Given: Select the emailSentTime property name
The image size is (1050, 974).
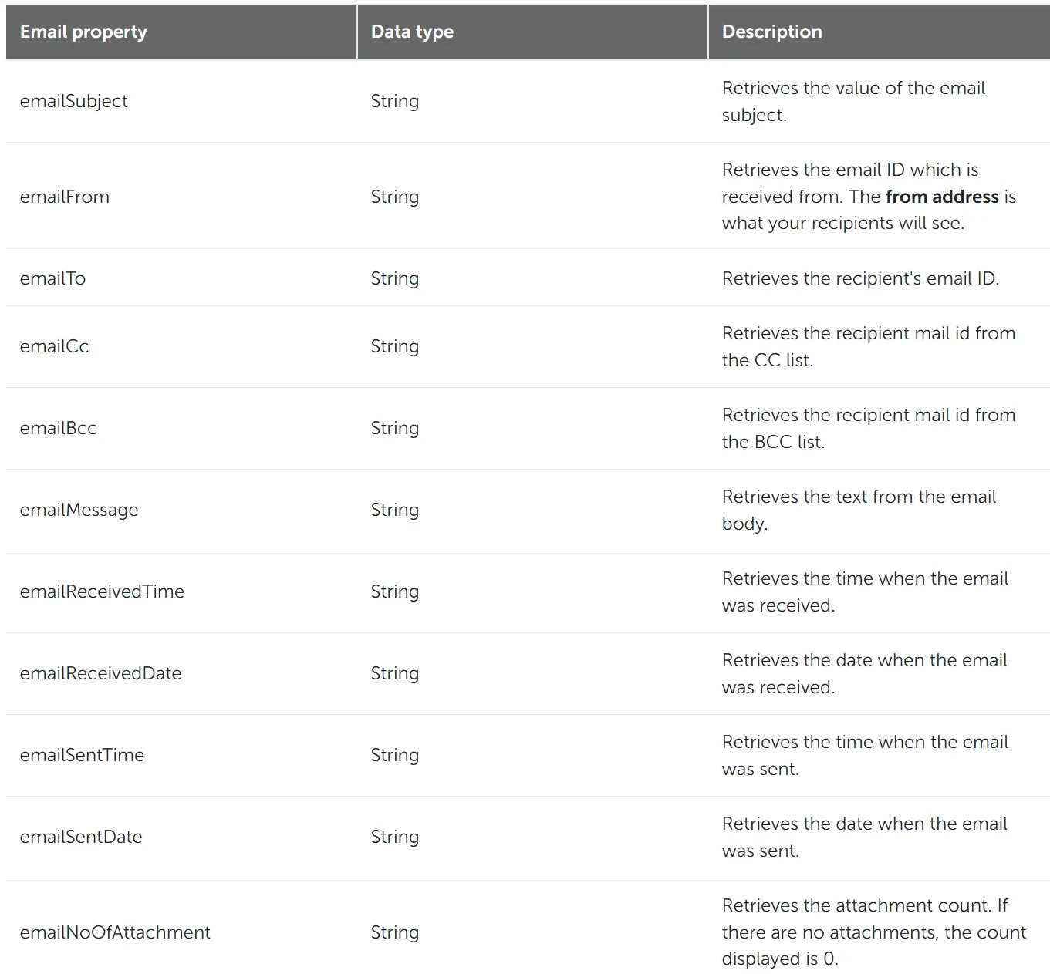Looking at the screenshot, I should click(x=82, y=755).
